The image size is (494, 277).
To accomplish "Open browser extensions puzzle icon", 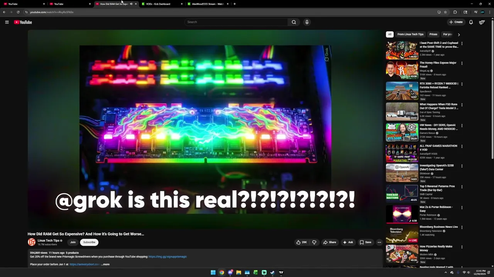I will (455, 12).
